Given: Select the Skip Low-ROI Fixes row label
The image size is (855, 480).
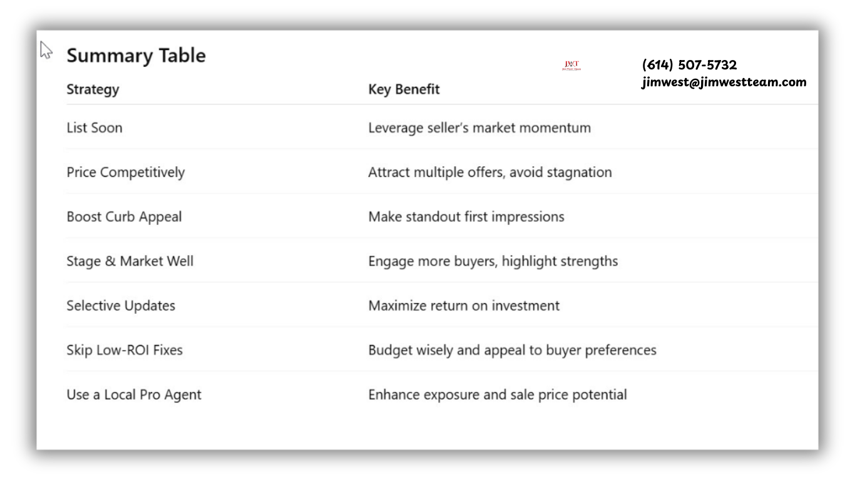Looking at the screenshot, I should point(125,350).
